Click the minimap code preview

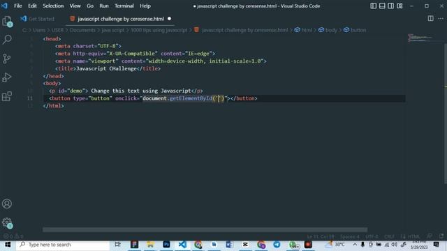tap(420, 38)
